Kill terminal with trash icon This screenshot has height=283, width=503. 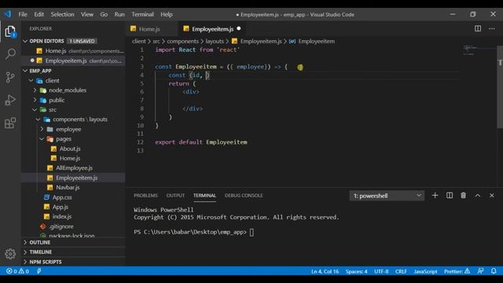pos(463,196)
